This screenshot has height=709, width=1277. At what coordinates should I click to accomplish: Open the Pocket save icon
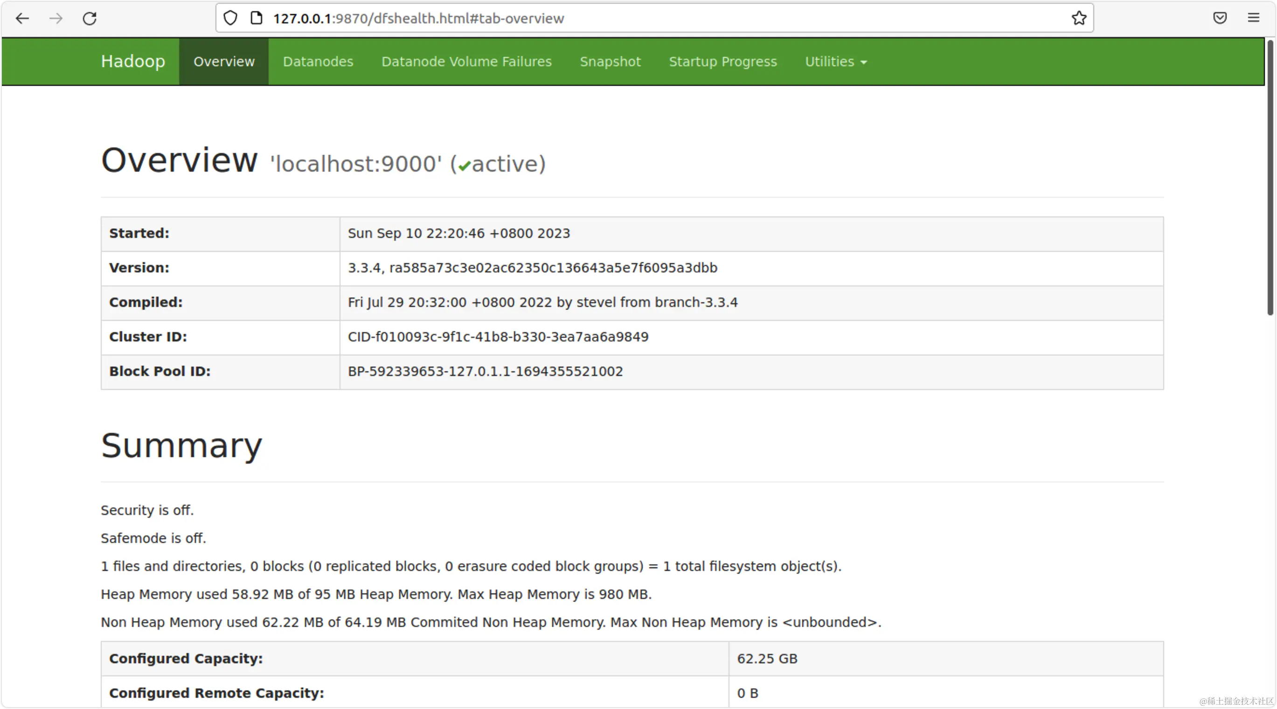click(1220, 18)
